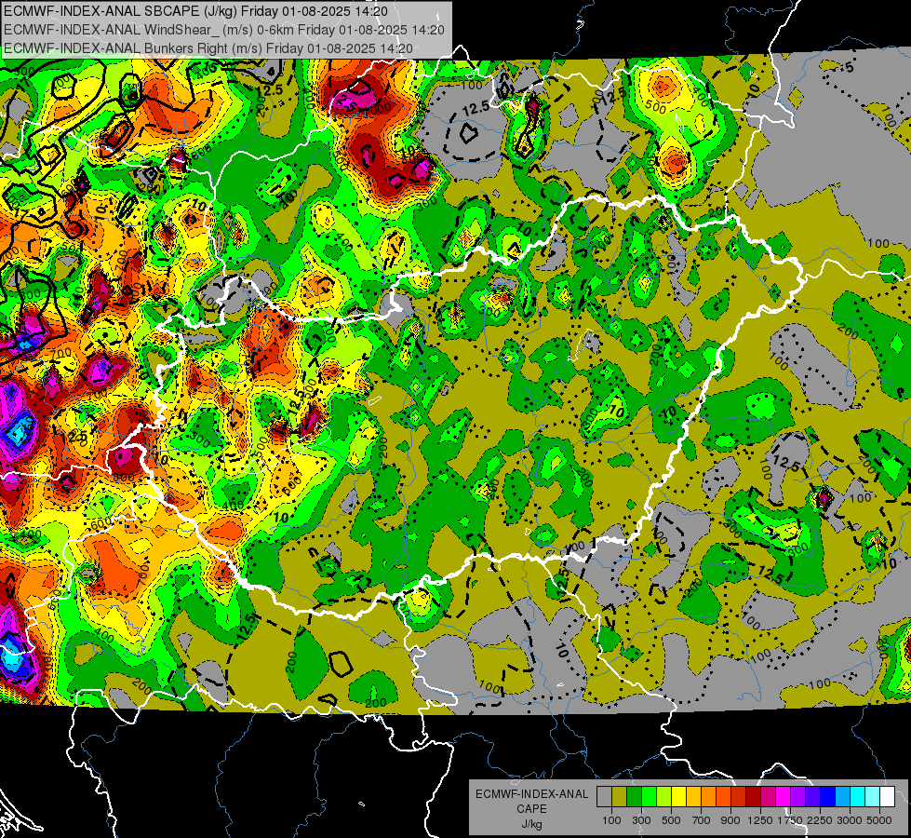The height and width of the screenshot is (838, 911).
Task: Pick the cyan legend swatch after 3000
Action: click(x=858, y=797)
